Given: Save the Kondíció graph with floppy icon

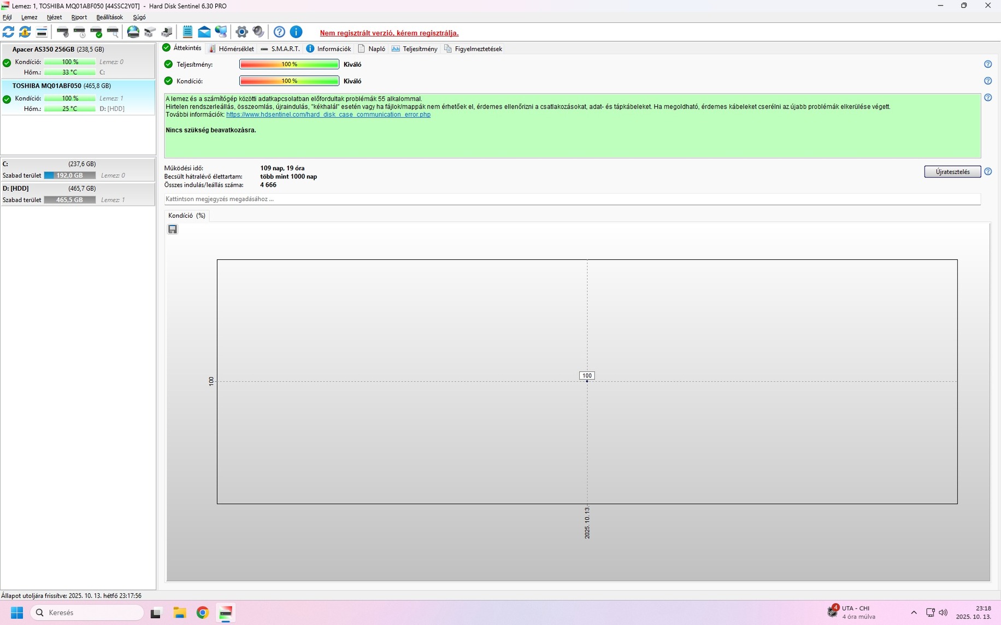Looking at the screenshot, I should (x=173, y=229).
